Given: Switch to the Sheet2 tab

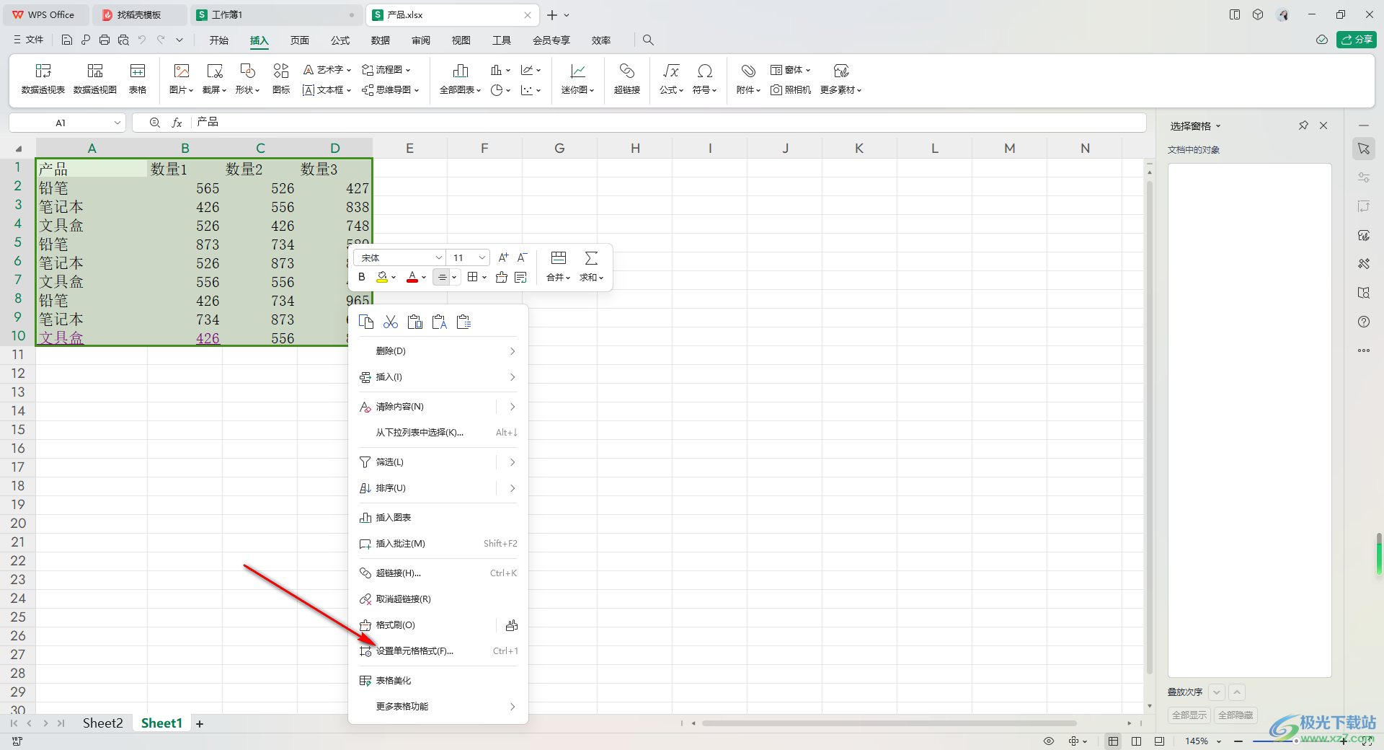Looking at the screenshot, I should tap(102, 723).
